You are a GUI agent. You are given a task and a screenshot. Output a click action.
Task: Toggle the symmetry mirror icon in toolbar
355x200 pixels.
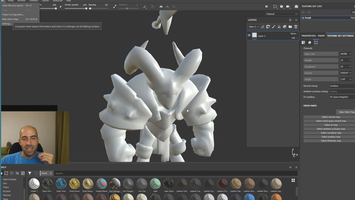point(161,7)
